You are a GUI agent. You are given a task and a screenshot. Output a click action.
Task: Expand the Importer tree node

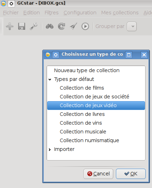(50, 149)
